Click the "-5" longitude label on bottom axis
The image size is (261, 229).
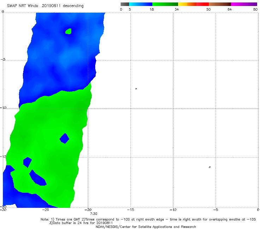coord(216,210)
